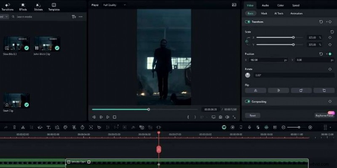Viewport: 337px width, 168px height.
Task: Select the crop tool in timeline toolbar
Action: [31, 128]
